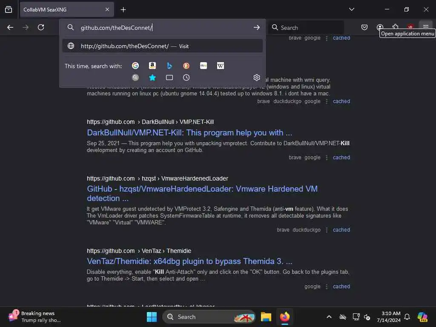The width and height of the screenshot is (436, 327).
Task: Search this time with Amazon
Action: pyautogui.click(x=152, y=66)
